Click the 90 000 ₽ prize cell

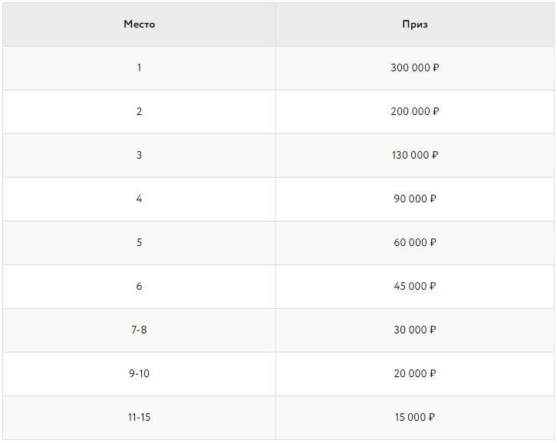coord(415,199)
